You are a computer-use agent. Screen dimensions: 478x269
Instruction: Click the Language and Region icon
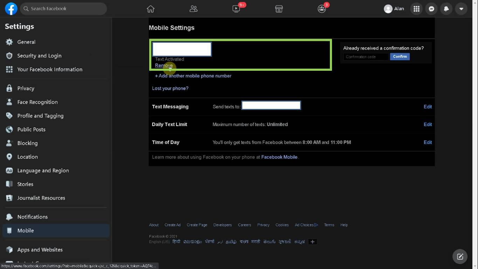(x=9, y=171)
